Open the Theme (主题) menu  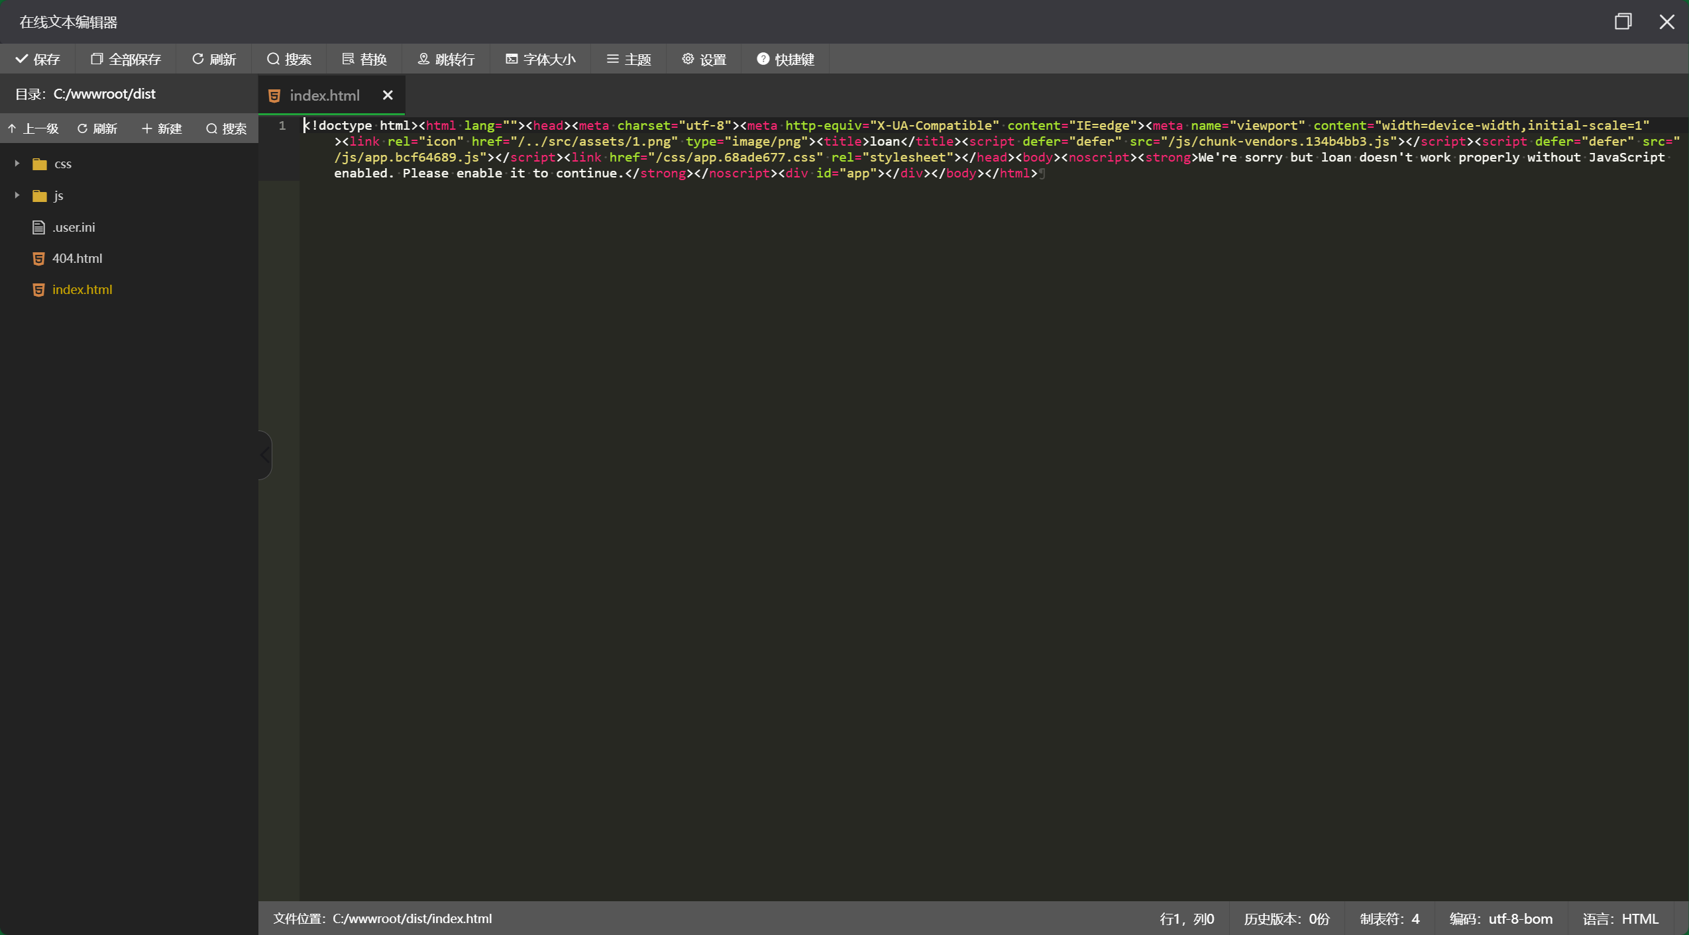[x=629, y=60]
